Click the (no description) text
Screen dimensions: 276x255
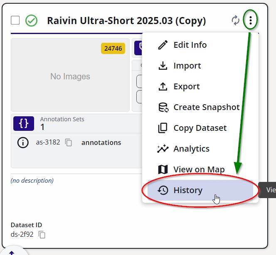pyautogui.click(x=32, y=181)
